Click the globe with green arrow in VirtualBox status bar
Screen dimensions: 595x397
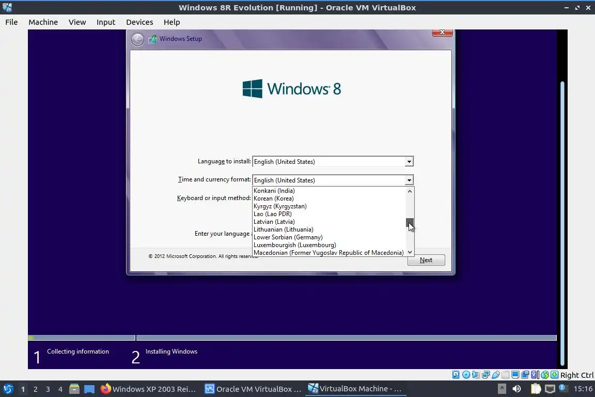545,375
